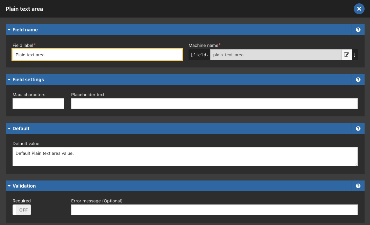Close the Plain text area dialog
This screenshot has height=225, width=370.
tap(359, 9)
